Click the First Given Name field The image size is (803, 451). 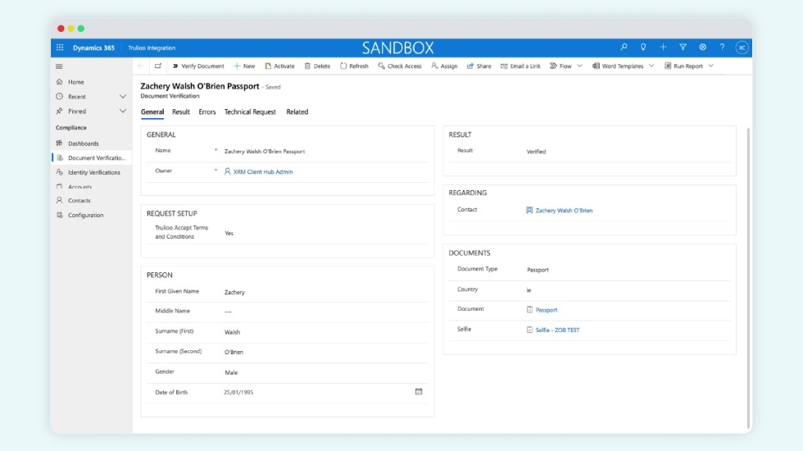(320, 292)
